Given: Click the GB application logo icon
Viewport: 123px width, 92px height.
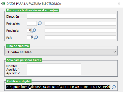Looking at the screenshot, I should [x=3, y=4].
